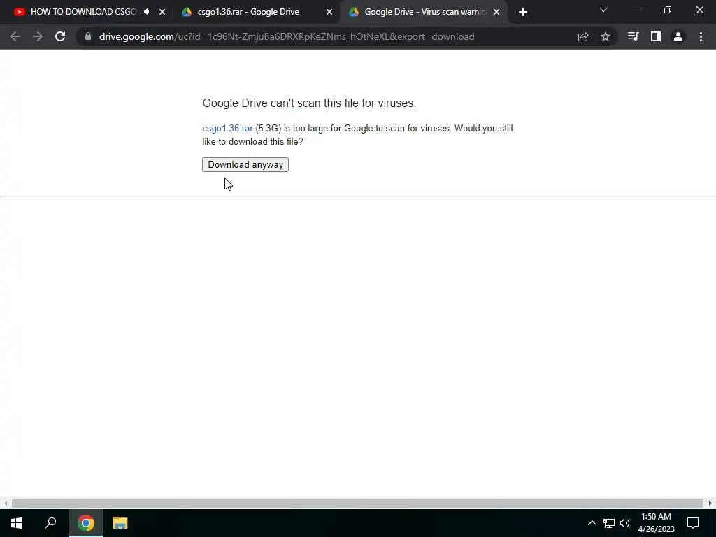View site information via the lock icon

tap(87, 36)
